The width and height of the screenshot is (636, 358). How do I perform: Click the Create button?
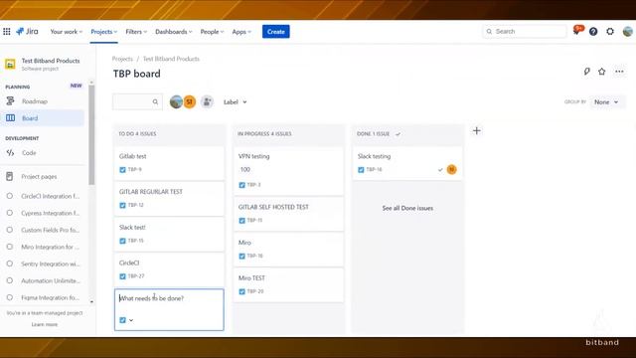276,32
